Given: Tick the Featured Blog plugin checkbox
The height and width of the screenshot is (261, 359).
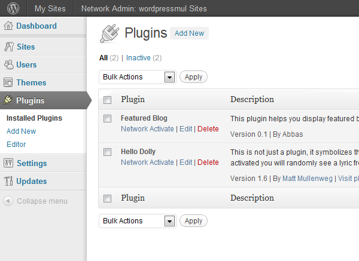Looking at the screenshot, I should point(107,119).
